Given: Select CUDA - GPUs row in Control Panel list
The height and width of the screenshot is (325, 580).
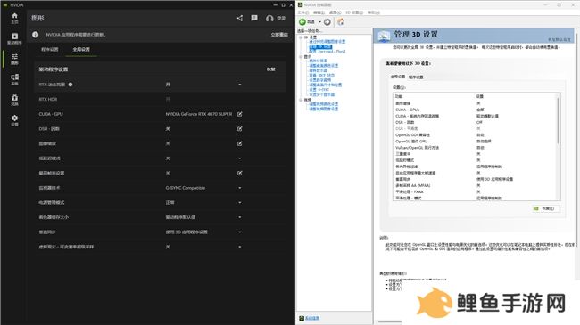Looking at the screenshot, I should click(x=475, y=110).
